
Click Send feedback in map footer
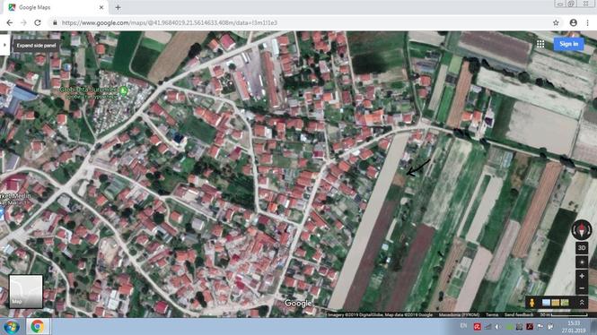pos(519,314)
